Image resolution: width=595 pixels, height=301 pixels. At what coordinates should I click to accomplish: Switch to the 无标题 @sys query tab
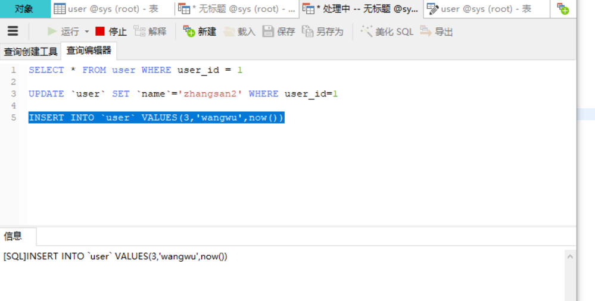[238, 9]
